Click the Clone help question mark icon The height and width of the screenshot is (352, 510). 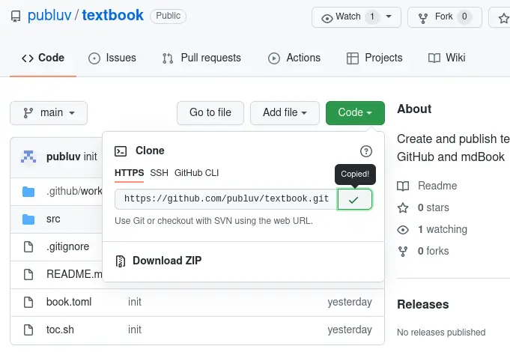click(x=366, y=151)
